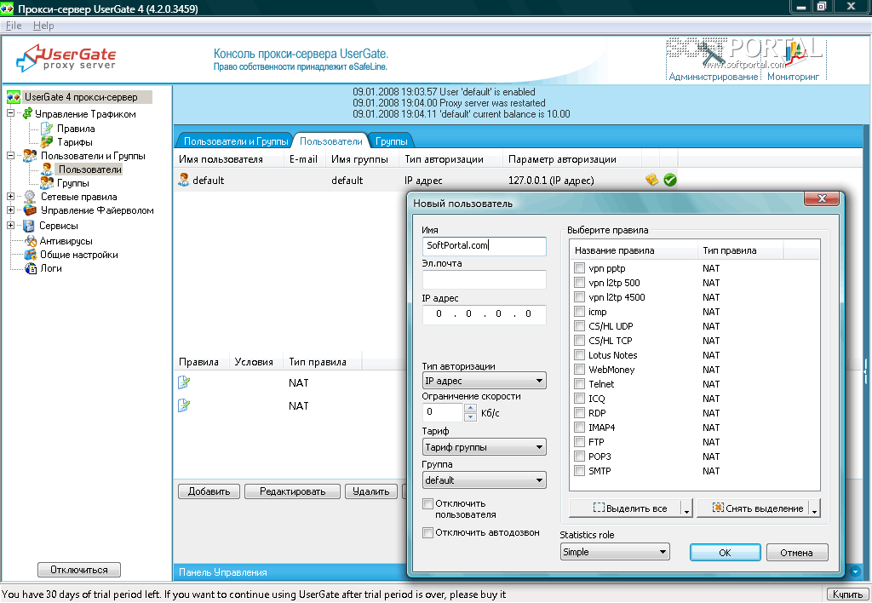Decrease the speed limit spinner value
This screenshot has height=603, width=872.
click(x=470, y=416)
